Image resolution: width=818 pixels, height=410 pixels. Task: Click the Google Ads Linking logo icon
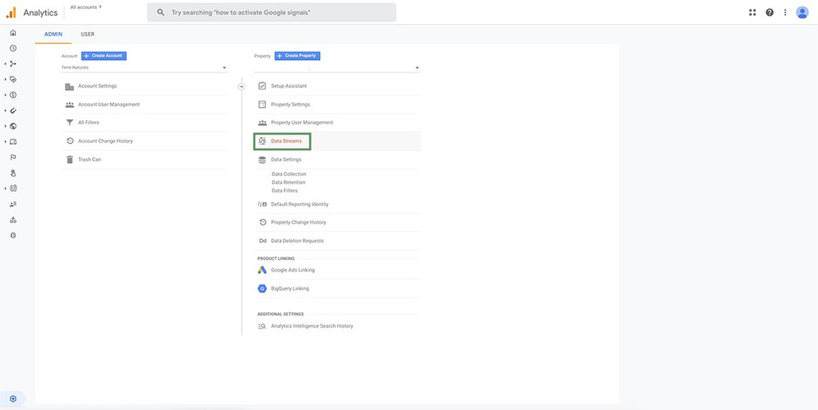pos(262,270)
